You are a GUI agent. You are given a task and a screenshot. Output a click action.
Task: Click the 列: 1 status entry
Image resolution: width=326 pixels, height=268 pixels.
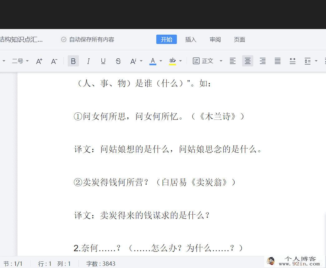click(64, 264)
